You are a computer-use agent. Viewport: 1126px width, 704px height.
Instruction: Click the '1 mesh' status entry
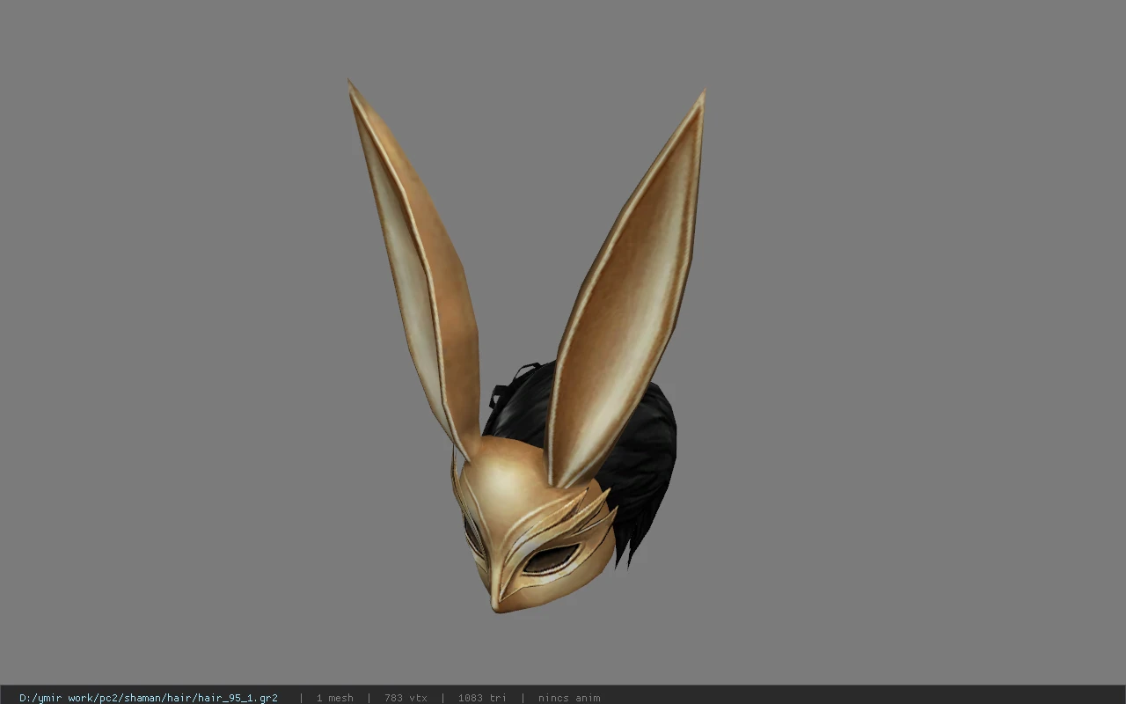pos(335,698)
